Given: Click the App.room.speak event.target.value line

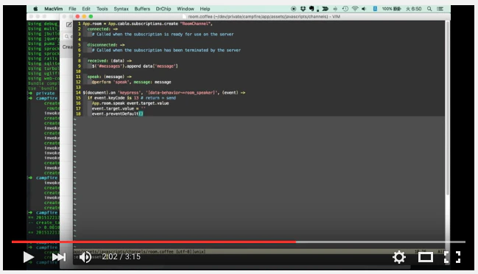Looking at the screenshot, I should pyautogui.click(x=130, y=103).
